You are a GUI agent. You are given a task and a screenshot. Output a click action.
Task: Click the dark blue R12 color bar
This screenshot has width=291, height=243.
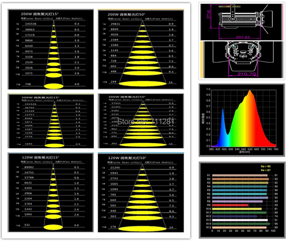[235, 216]
